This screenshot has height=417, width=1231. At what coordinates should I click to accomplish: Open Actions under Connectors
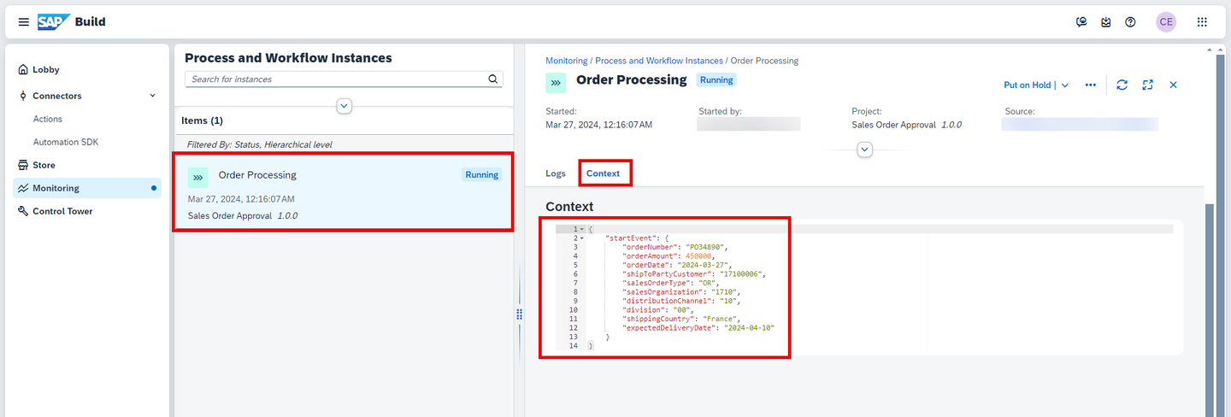pos(48,119)
